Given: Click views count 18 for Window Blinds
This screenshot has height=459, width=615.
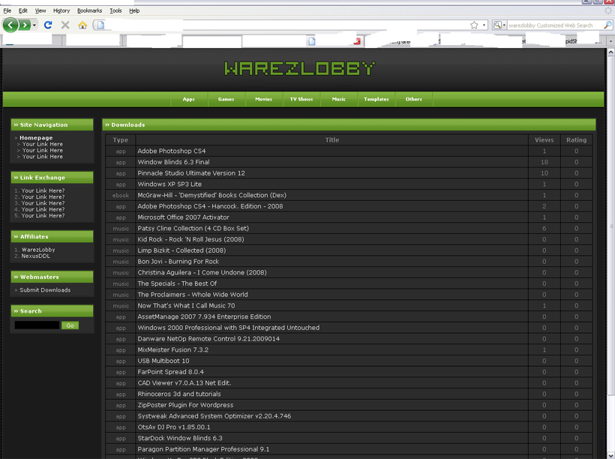Looking at the screenshot, I should click(x=544, y=162).
